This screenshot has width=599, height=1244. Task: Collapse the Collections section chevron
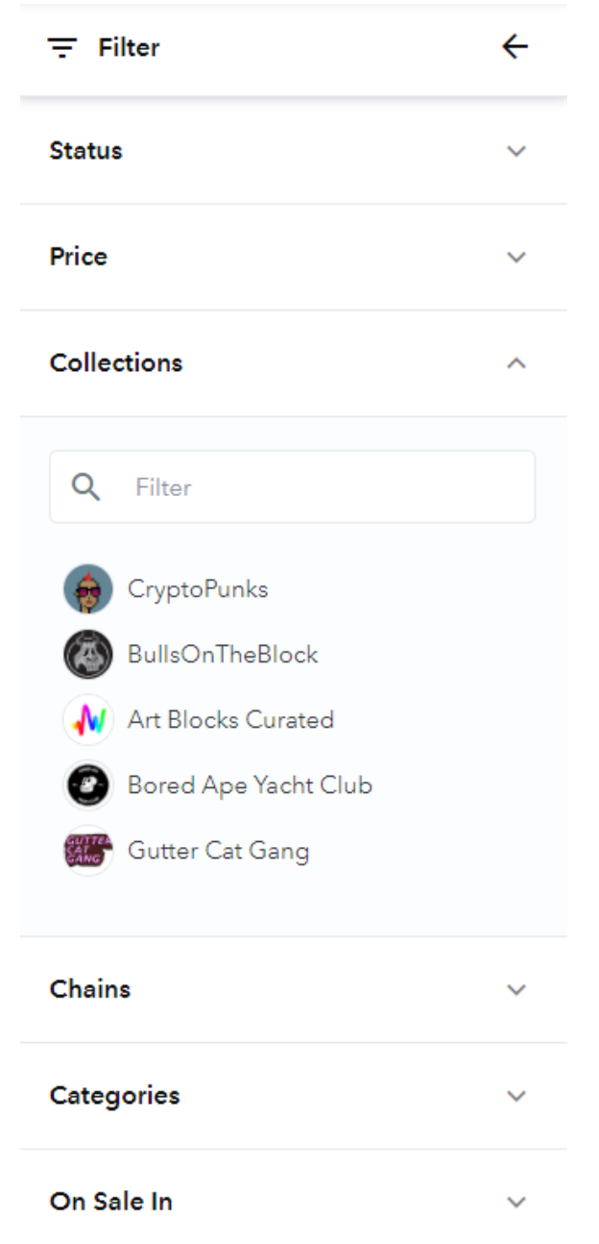(x=516, y=363)
